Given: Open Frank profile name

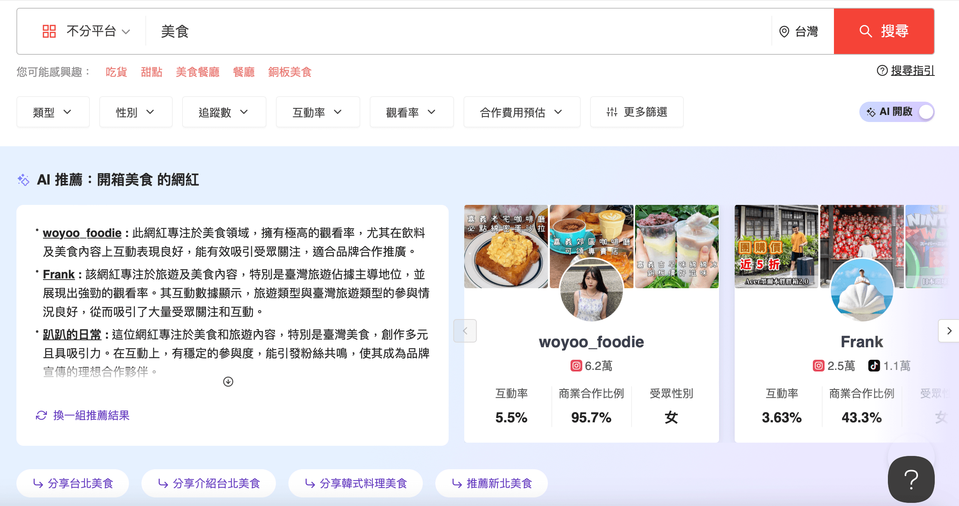Looking at the screenshot, I should point(862,342).
